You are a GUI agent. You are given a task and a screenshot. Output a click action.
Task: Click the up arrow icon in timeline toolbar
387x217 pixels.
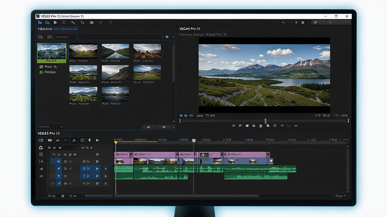90,140
